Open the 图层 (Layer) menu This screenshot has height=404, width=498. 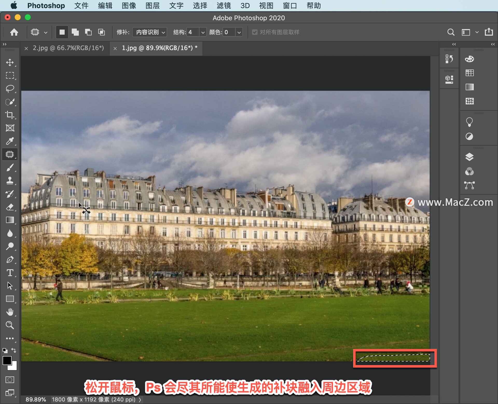(x=152, y=5)
